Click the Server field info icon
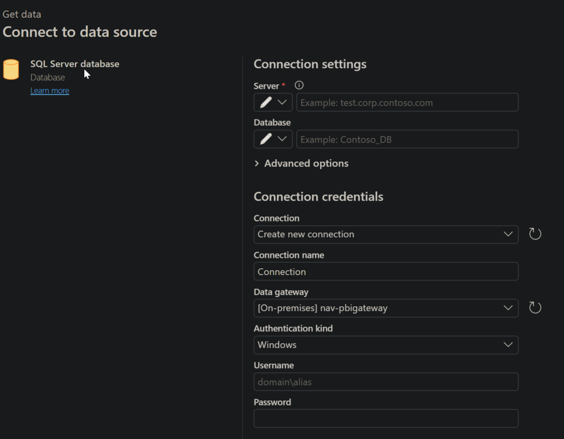The height and width of the screenshot is (439, 564). pyautogui.click(x=300, y=85)
